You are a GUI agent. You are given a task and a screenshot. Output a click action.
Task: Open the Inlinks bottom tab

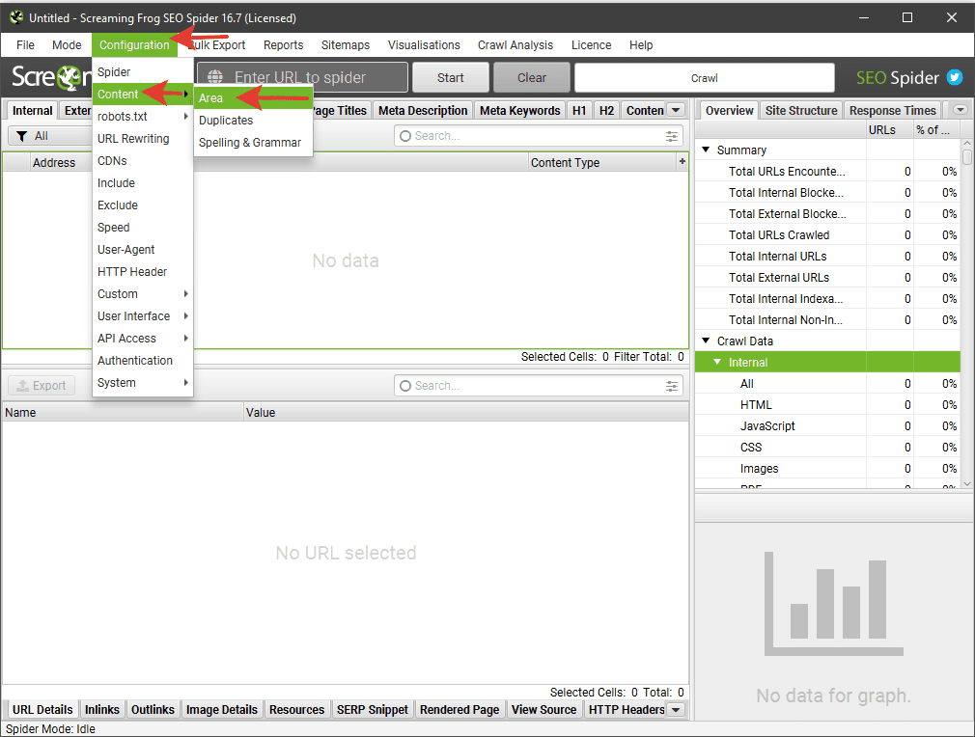(102, 709)
